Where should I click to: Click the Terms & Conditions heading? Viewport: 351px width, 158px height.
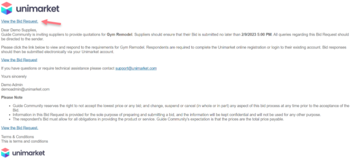[x=18, y=137]
